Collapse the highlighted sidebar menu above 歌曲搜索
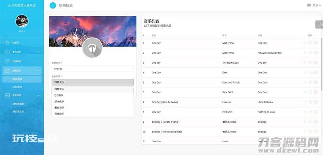This screenshot has height=155, width=323. pos(22,71)
